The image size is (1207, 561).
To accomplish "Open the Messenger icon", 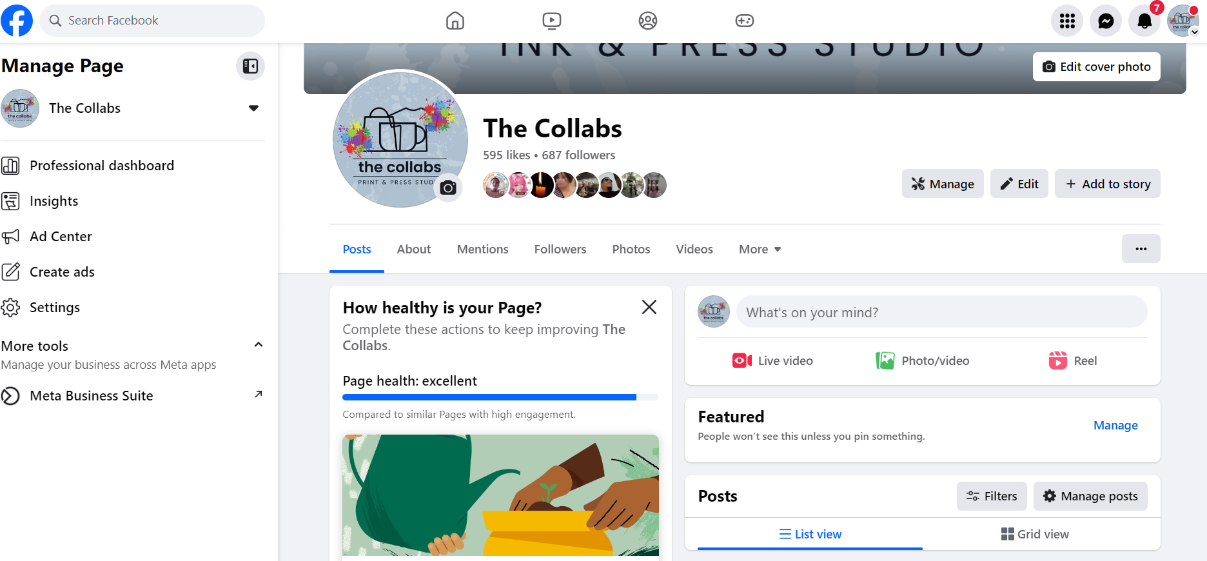I will [1106, 21].
